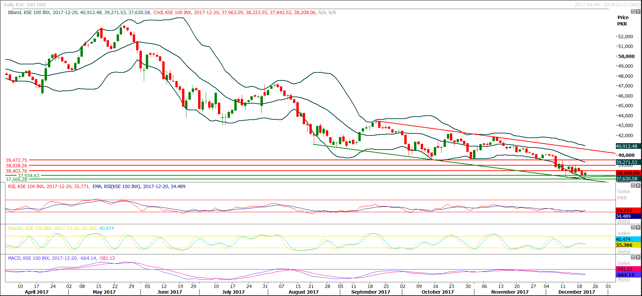Image resolution: width=642 pixels, height=296 pixels.
Task: Close the MACD indicator panel
Action: click(638, 257)
